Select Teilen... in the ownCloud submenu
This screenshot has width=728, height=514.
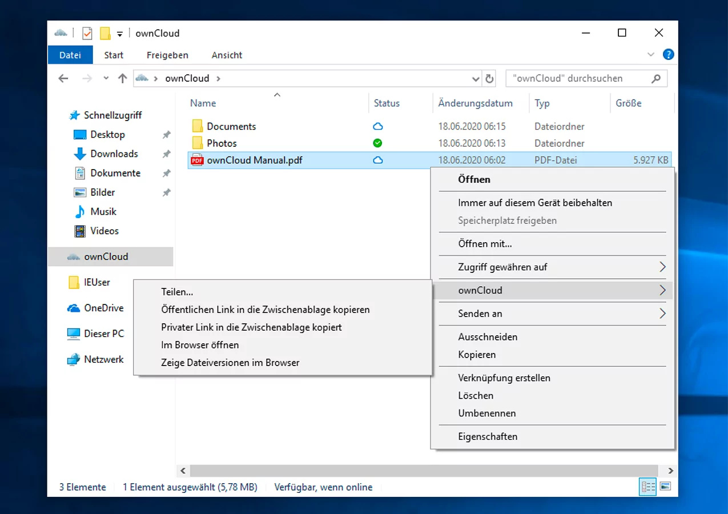point(177,292)
